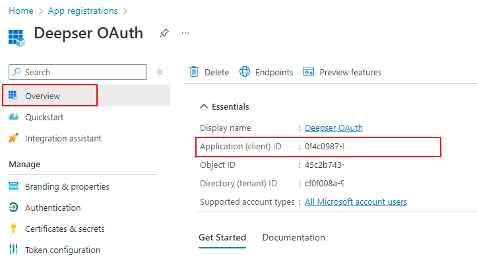Click the Token configuration bars icon
Image resolution: width=477 pixels, height=259 pixels.
13,250
